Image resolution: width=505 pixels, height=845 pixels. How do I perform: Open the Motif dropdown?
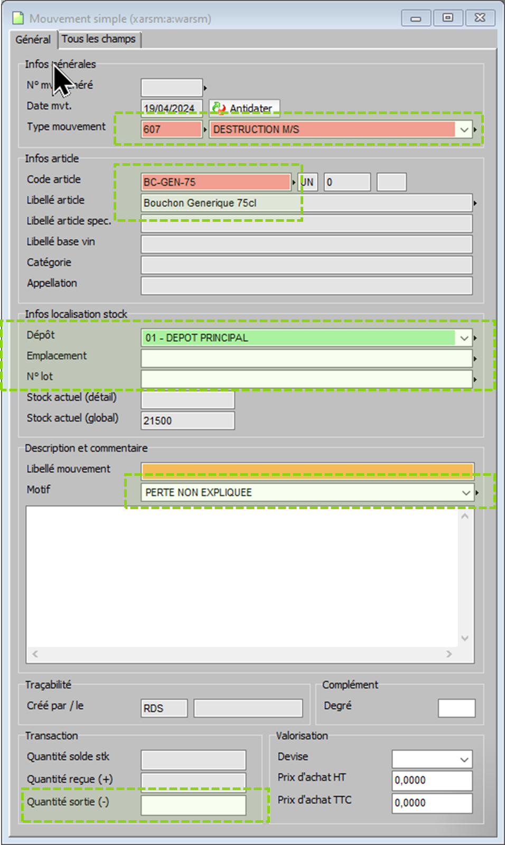point(466,493)
